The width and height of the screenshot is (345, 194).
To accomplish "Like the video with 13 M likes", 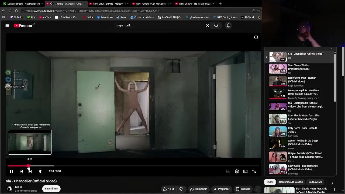I will coord(168,189).
